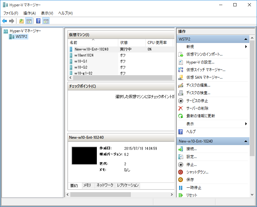Screen dimensions: 257x207
Task: Open the ヘルプ(H) menu
Action: 65,13
